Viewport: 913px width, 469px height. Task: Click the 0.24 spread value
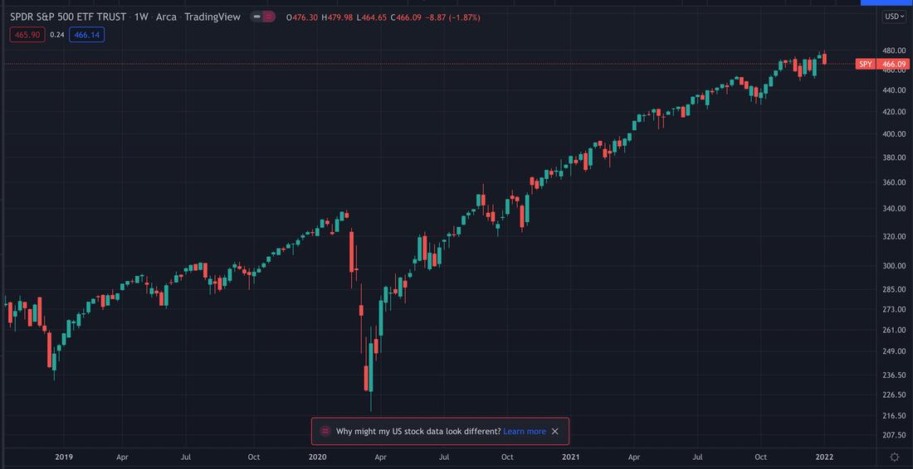click(x=56, y=34)
